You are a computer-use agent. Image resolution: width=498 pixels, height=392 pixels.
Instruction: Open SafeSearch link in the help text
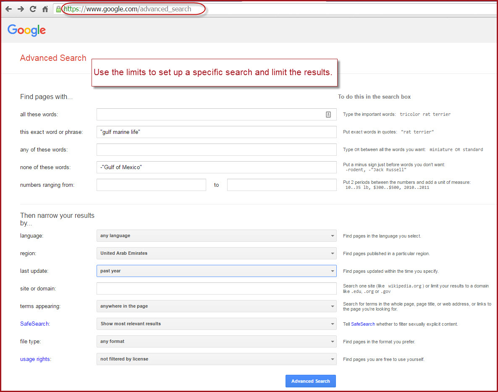[363, 324]
